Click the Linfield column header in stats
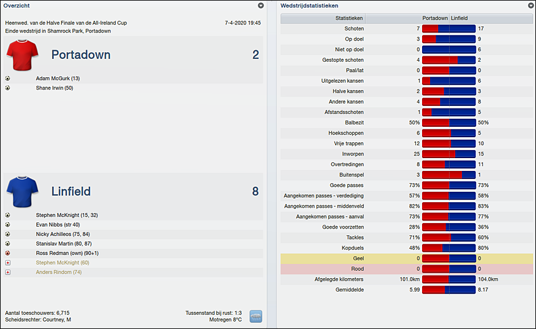Screen dimensions: 536x329 459,18
